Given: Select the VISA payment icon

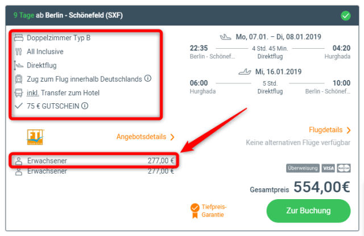Looking at the screenshot, I should 328,168.
